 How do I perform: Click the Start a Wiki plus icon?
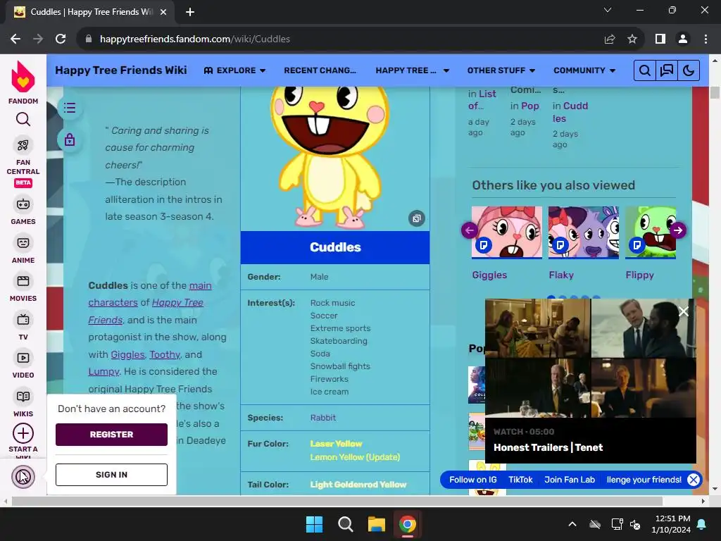click(23, 433)
